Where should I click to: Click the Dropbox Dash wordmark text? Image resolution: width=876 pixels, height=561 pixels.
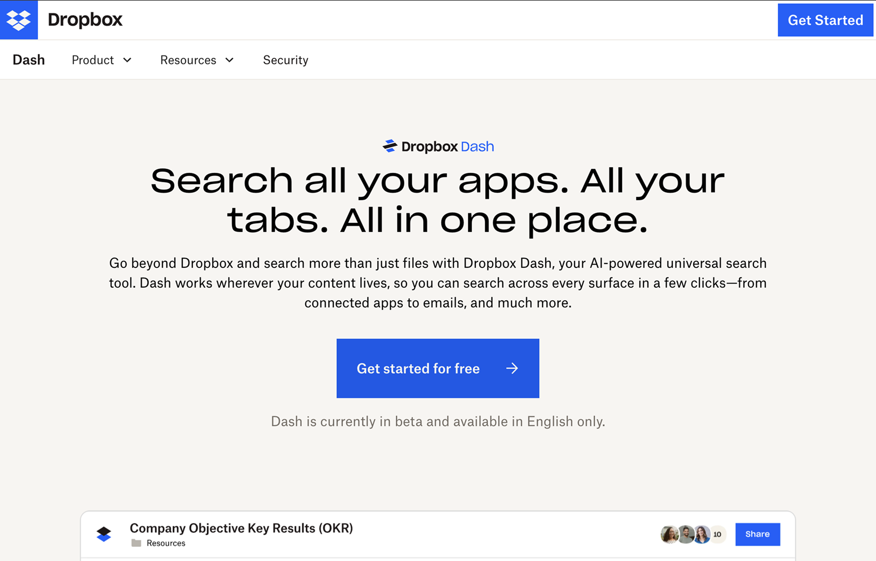[448, 146]
